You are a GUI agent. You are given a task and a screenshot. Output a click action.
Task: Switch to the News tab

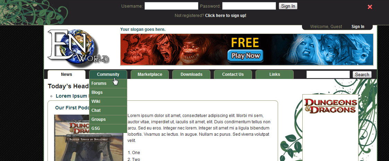point(67,74)
